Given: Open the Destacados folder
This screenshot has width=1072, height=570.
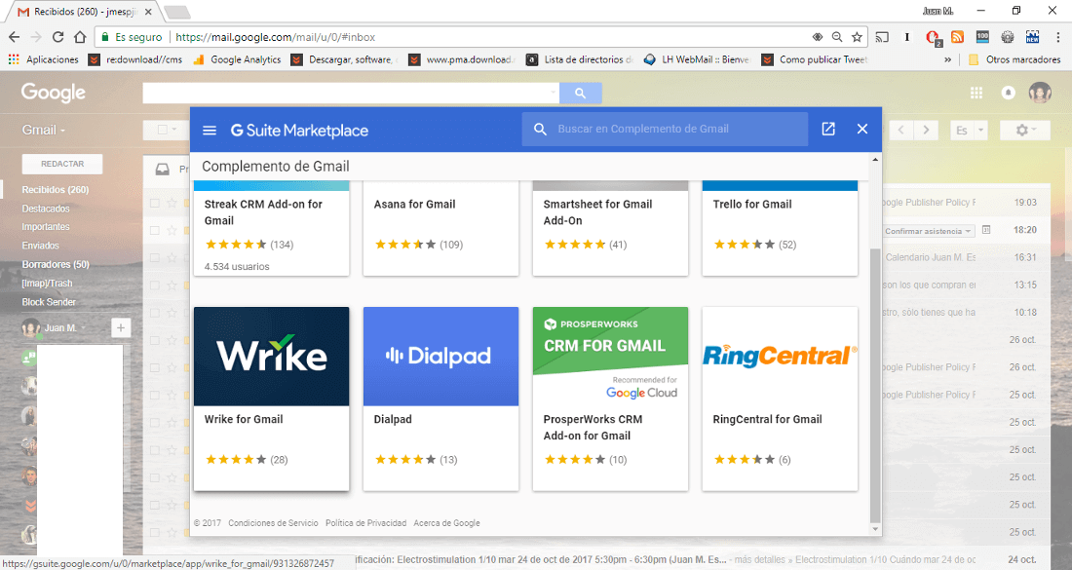Looking at the screenshot, I should 46,209.
